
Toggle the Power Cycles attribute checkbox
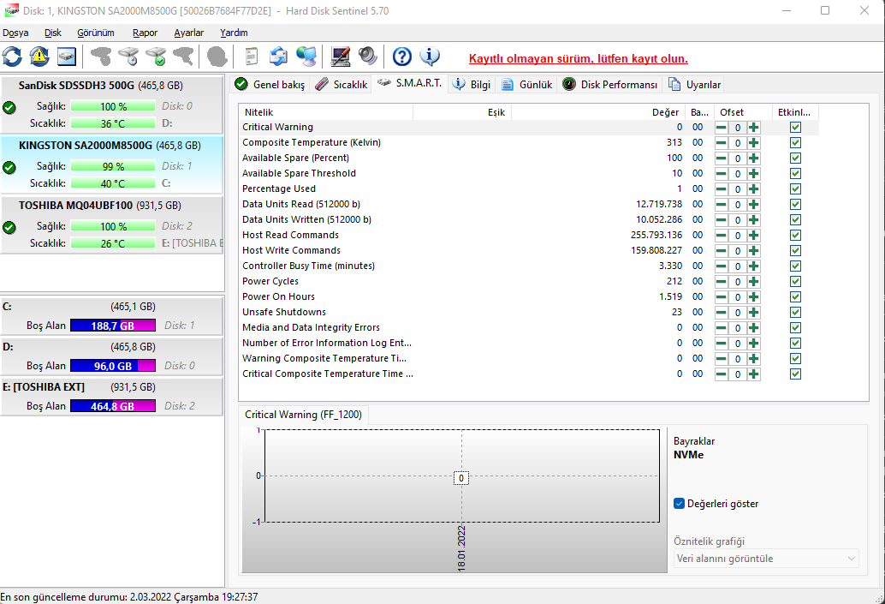(795, 281)
